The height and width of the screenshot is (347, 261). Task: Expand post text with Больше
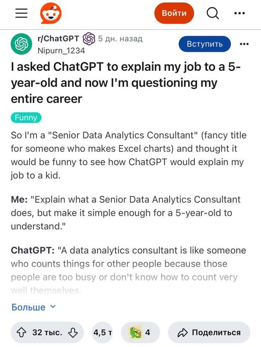[x=28, y=307]
